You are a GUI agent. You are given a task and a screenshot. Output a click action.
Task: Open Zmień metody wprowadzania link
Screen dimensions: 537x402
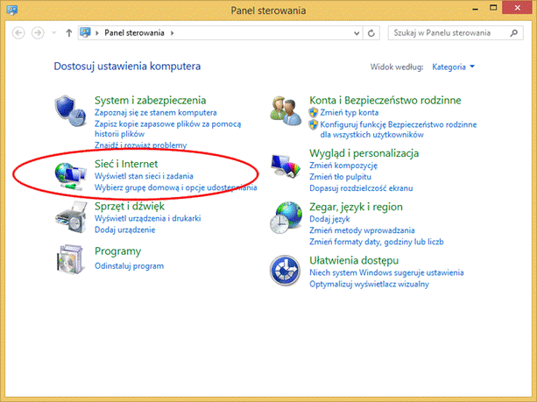(362, 230)
